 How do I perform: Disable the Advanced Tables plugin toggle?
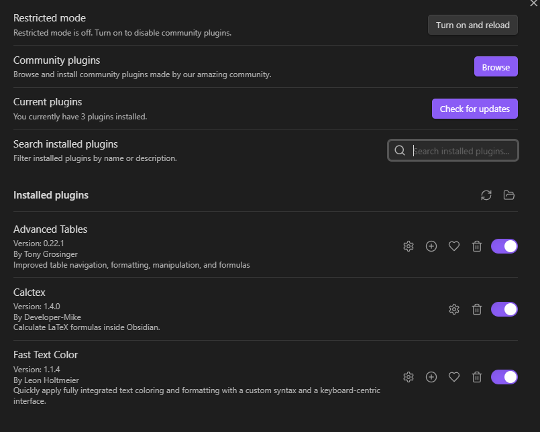(x=504, y=246)
